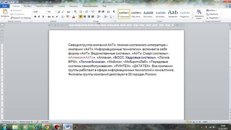Toggle Underline (Ч) formatting
Screen dimensions: 231x130
[43, 17]
